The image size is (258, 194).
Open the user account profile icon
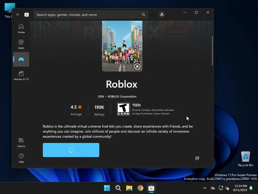pos(162,14)
